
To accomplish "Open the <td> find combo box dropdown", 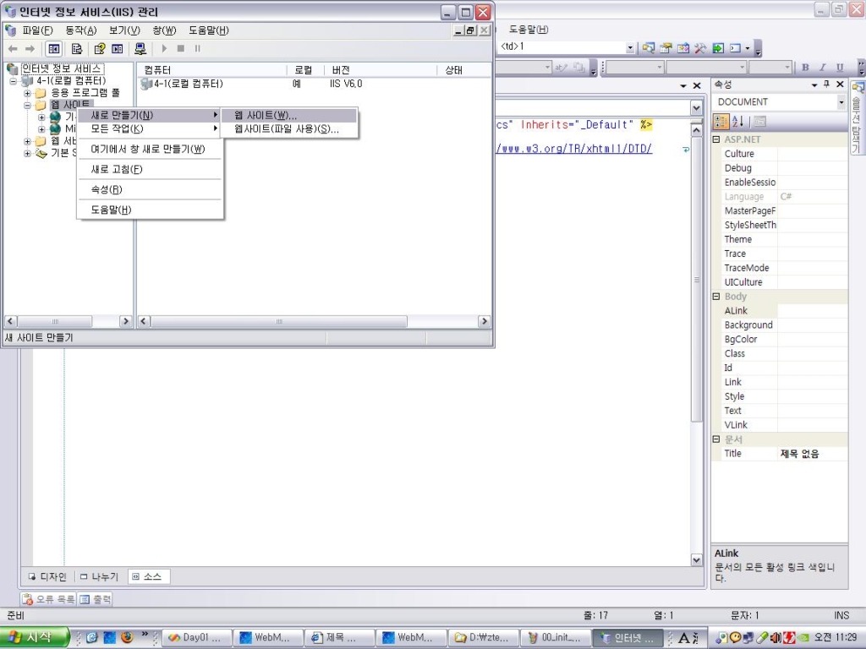I will [x=630, y=48].
